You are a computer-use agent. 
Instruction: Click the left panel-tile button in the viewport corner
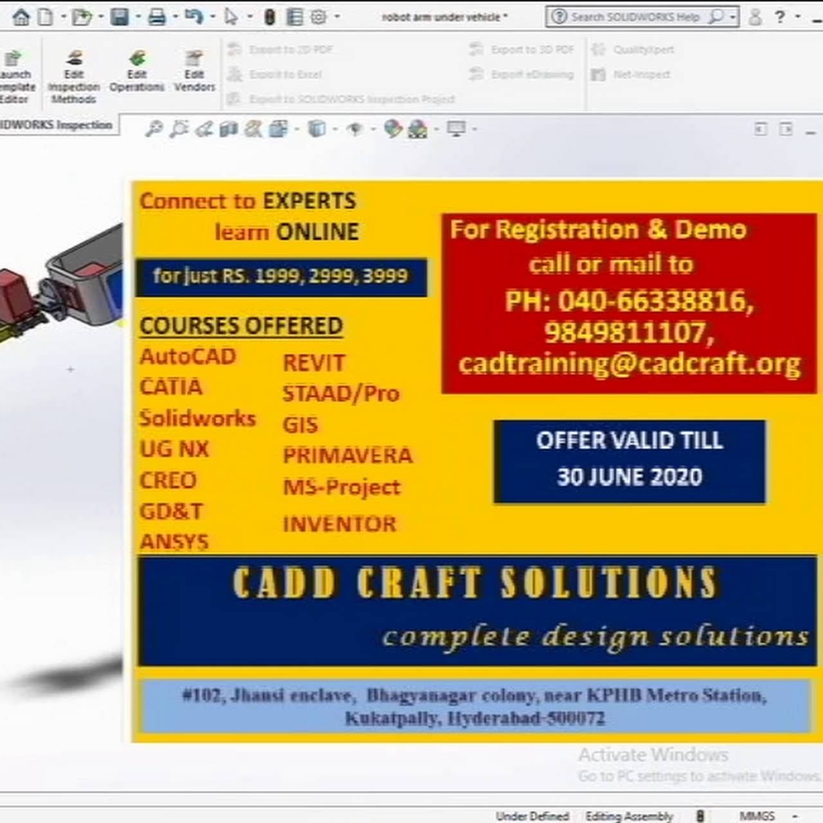tap(761, 129)
